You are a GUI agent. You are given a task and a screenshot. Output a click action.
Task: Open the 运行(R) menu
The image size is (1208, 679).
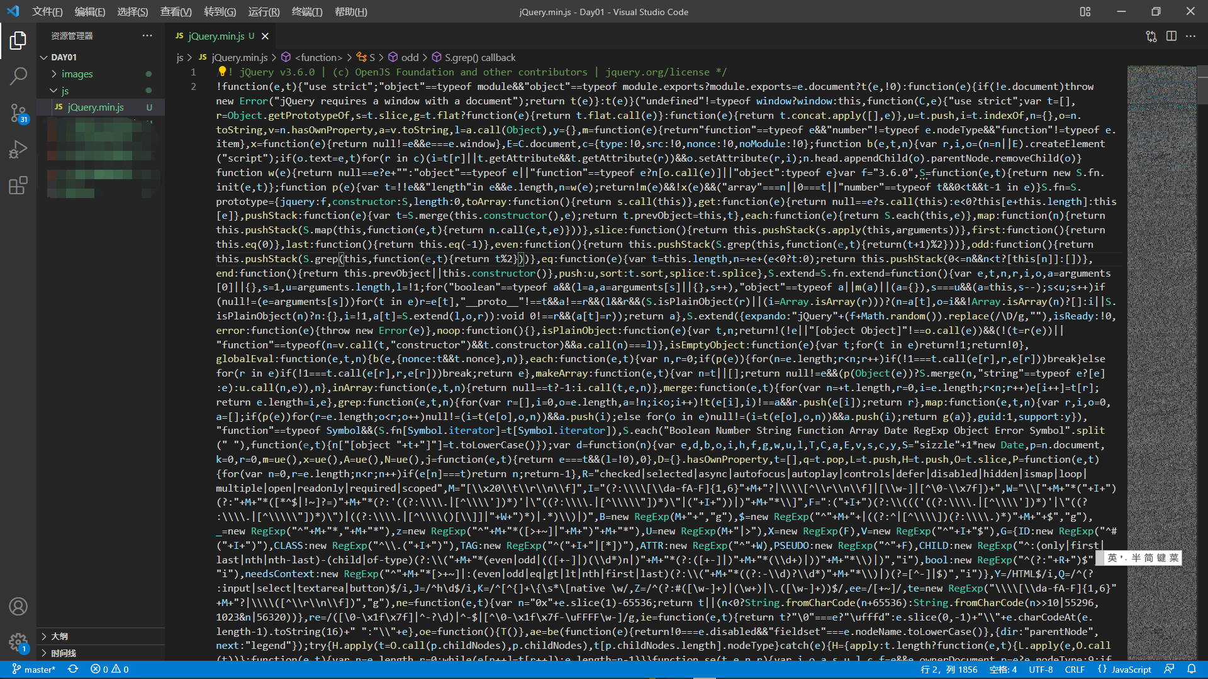point(264,12)
